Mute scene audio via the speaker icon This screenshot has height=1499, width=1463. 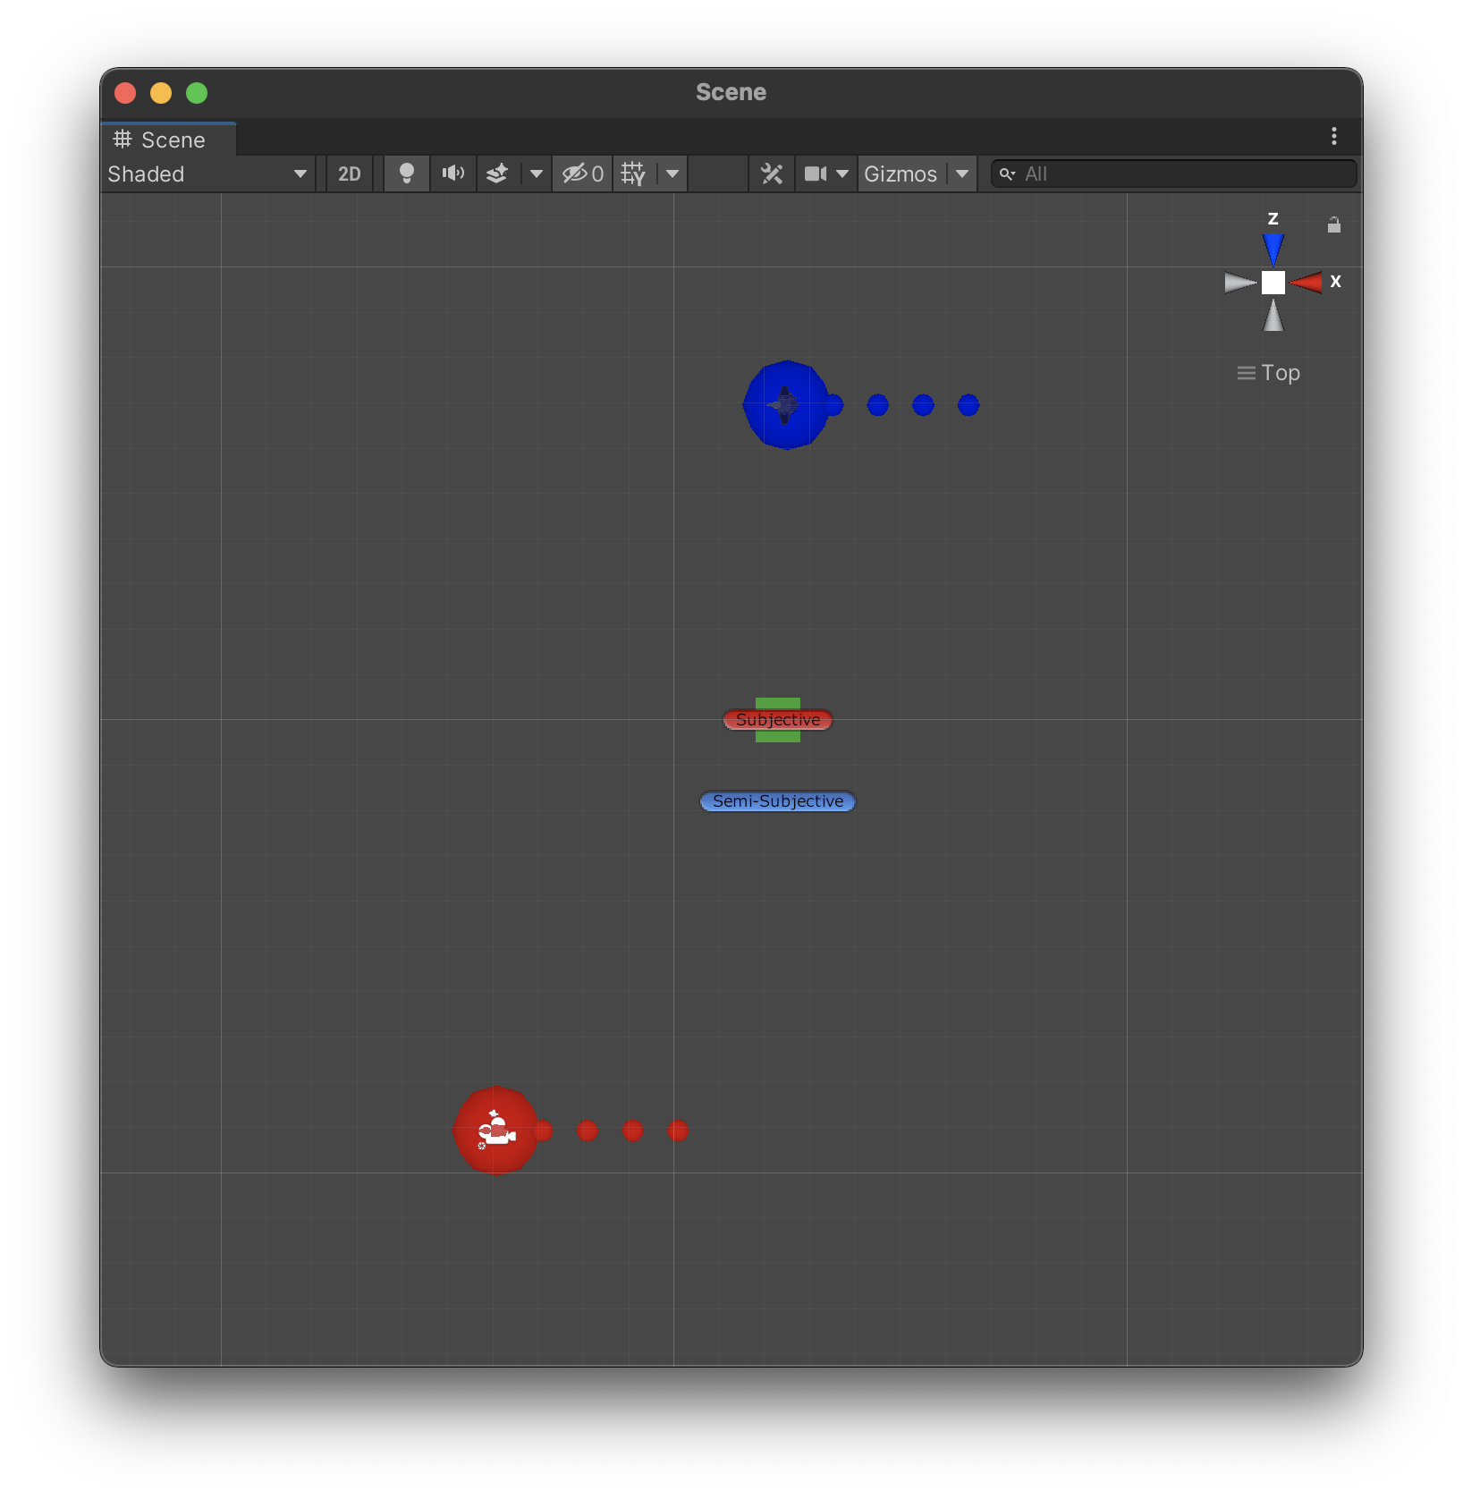(453, 174)
